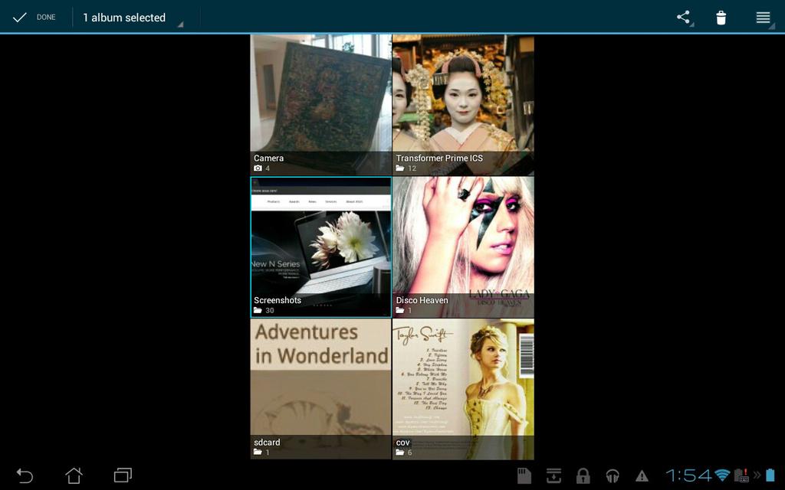Click the 'Transformer Prime ICS' label

[439, 158]
